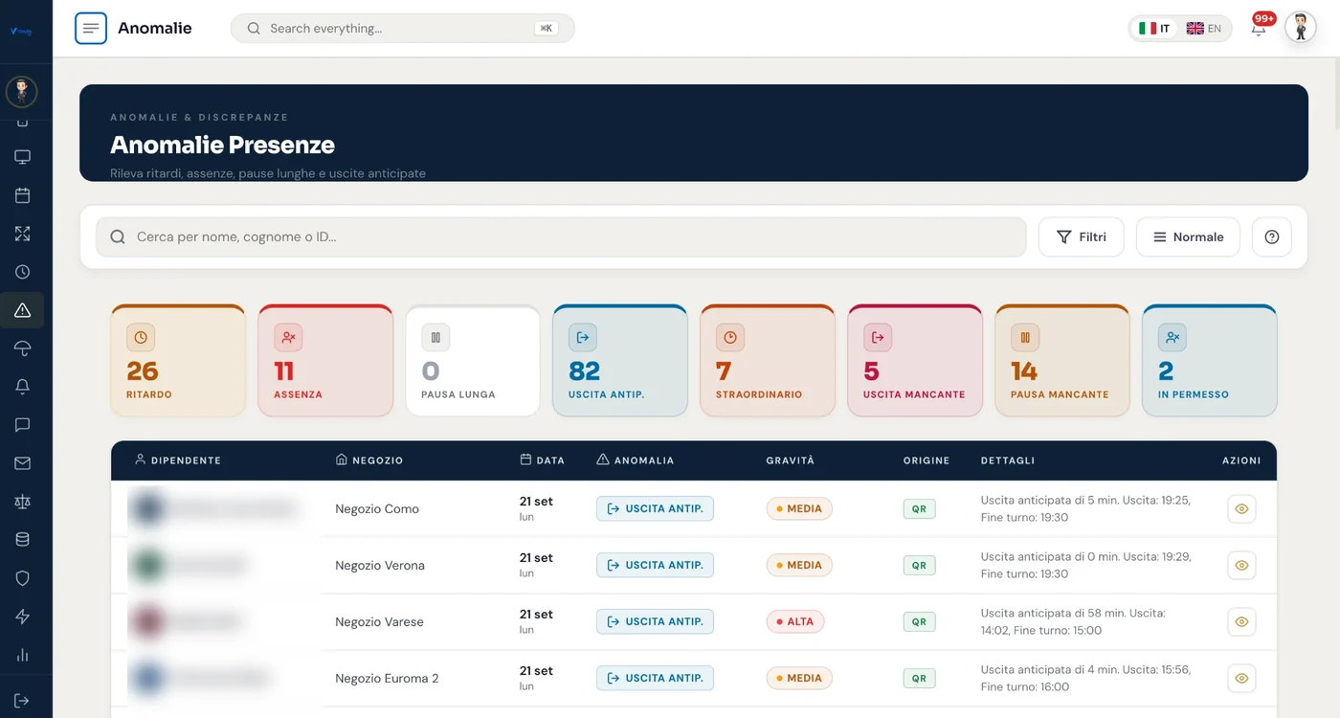Filter by the Assenza card showing 11
This screenshot has height=718, width=1340.
pyautogui.click(x=325, y=361)
